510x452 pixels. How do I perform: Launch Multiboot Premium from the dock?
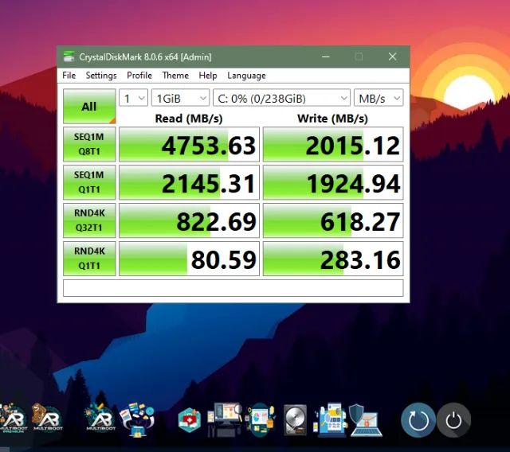pyautogui.click(x=13, y=419)
